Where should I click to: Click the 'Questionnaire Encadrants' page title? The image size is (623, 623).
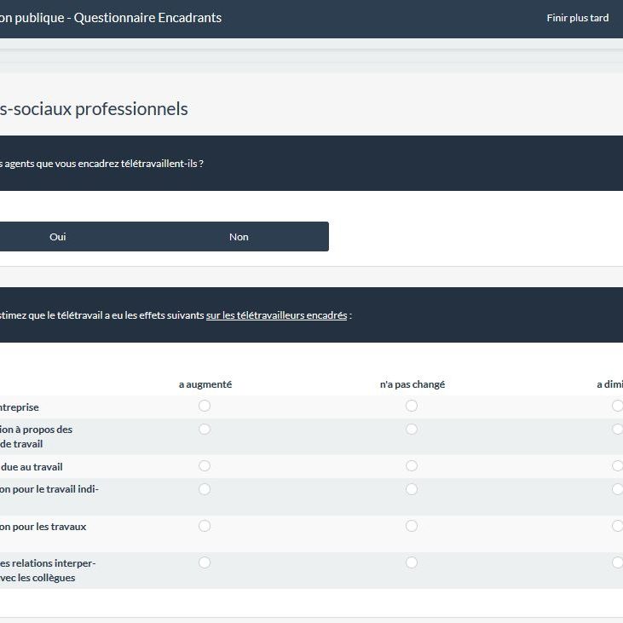point(147,18)
